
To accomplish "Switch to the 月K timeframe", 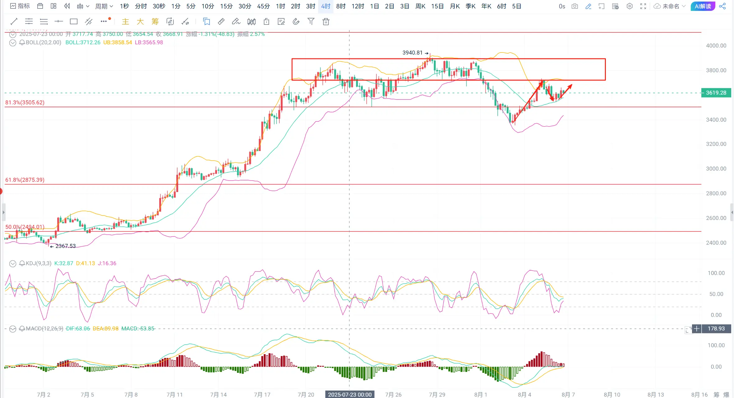I will [x=455, y=6].
